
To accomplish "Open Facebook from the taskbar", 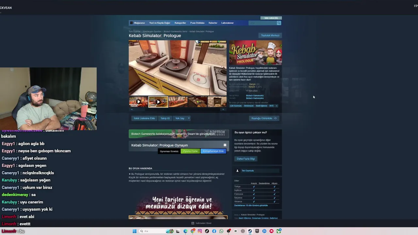I will (x=214, y=231).
